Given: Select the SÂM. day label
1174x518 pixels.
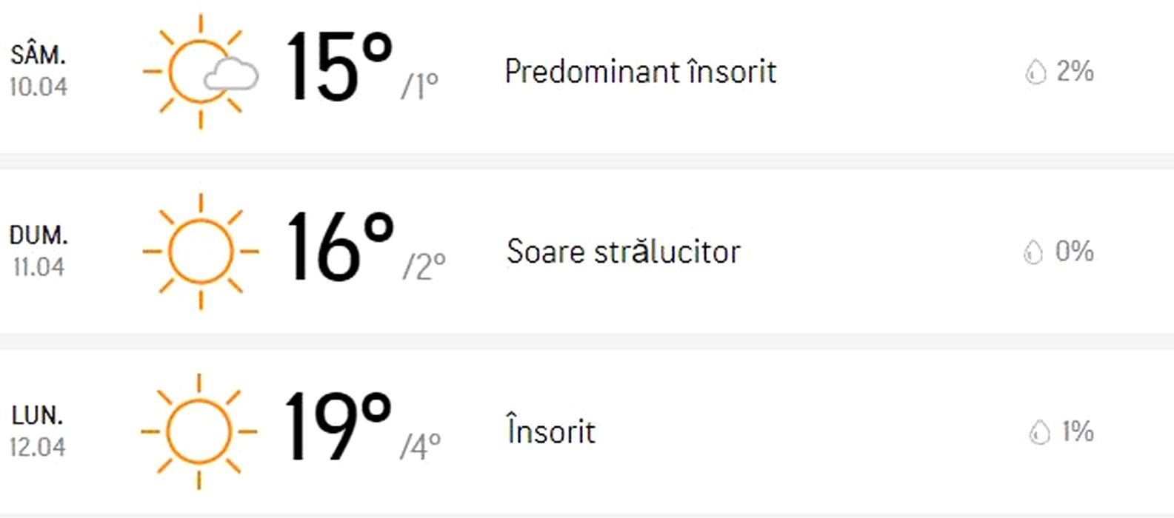Looking at the screenshot, I should click(38, 55).
